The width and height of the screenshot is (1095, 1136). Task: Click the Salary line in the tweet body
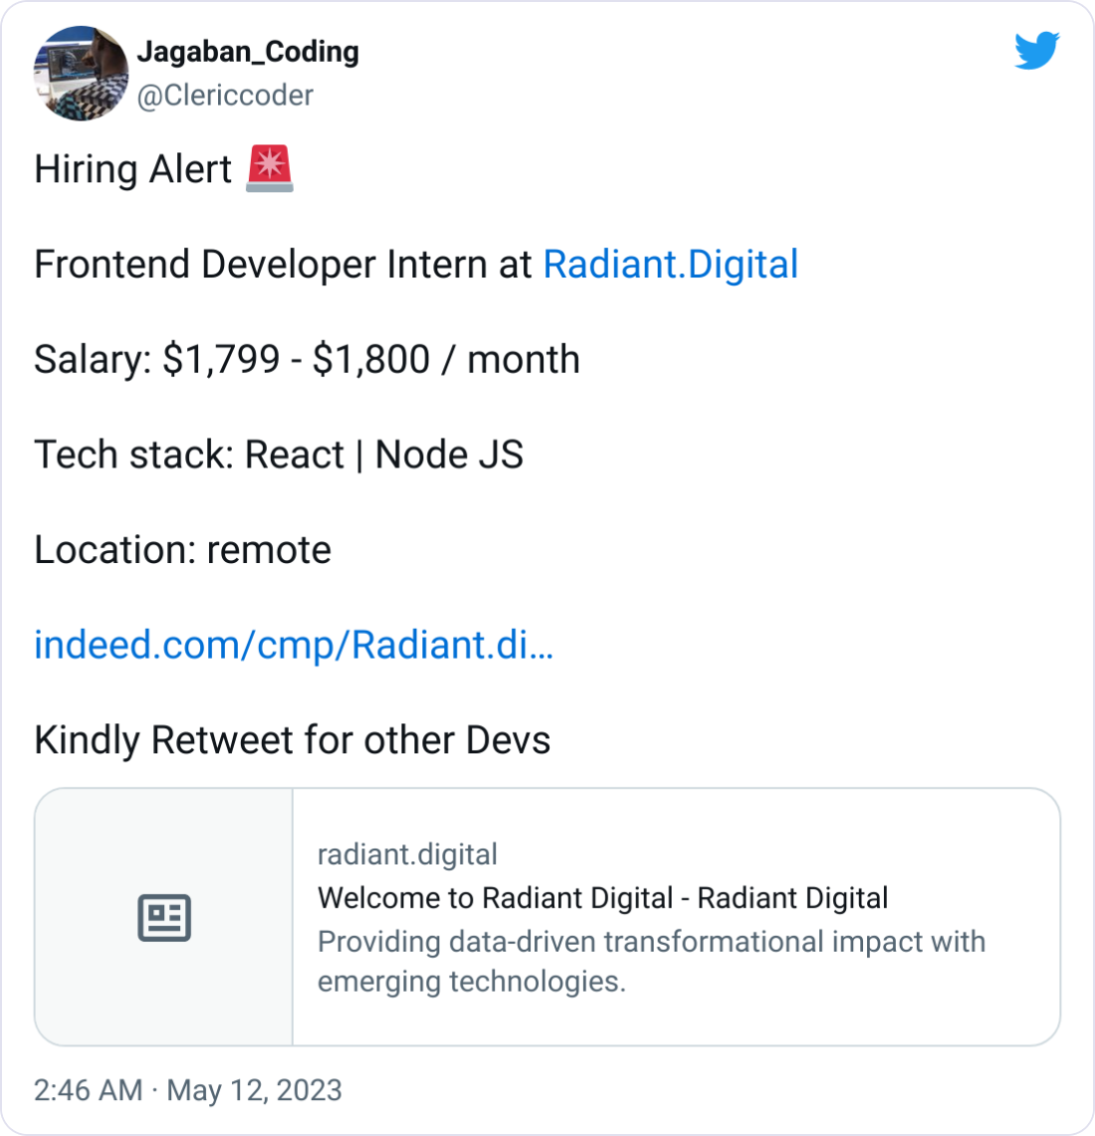(307, 359)
